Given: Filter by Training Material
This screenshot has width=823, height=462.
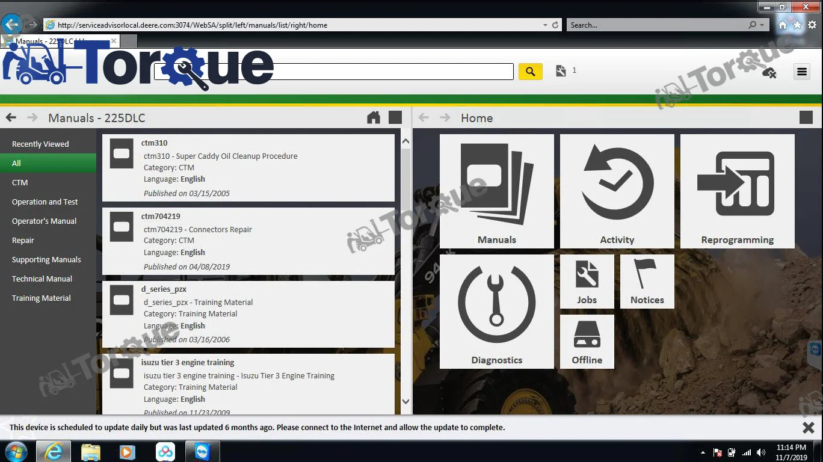Looking at the screenshot, I should pos(48,298).
